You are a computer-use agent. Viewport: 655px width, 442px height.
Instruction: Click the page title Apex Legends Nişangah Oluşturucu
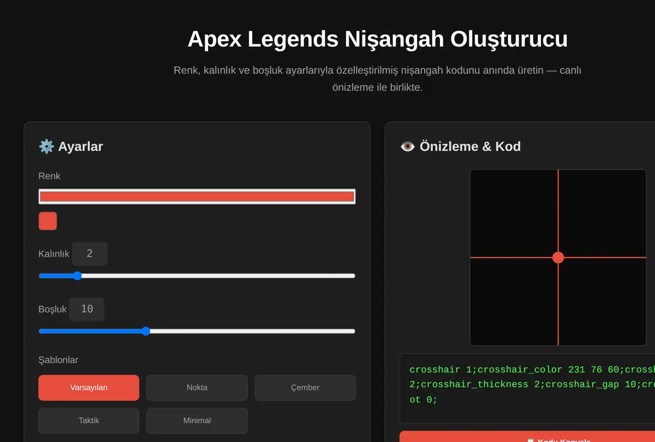pos(377,39)
